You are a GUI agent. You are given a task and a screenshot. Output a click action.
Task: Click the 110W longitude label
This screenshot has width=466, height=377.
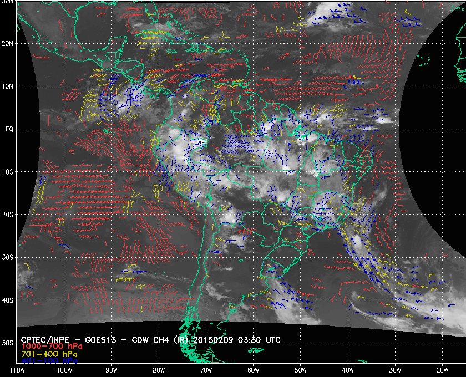[x=17, y=370]
